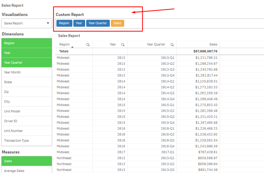Click the Totals row label
Image resolution: width=264 pixels, height=173 pixels.
(64, 51)
